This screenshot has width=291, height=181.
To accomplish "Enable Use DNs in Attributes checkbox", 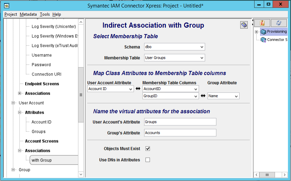I will click(x=148, y=160).
